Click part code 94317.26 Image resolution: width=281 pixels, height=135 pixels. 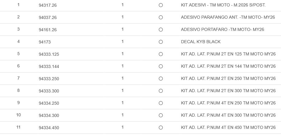48,5
